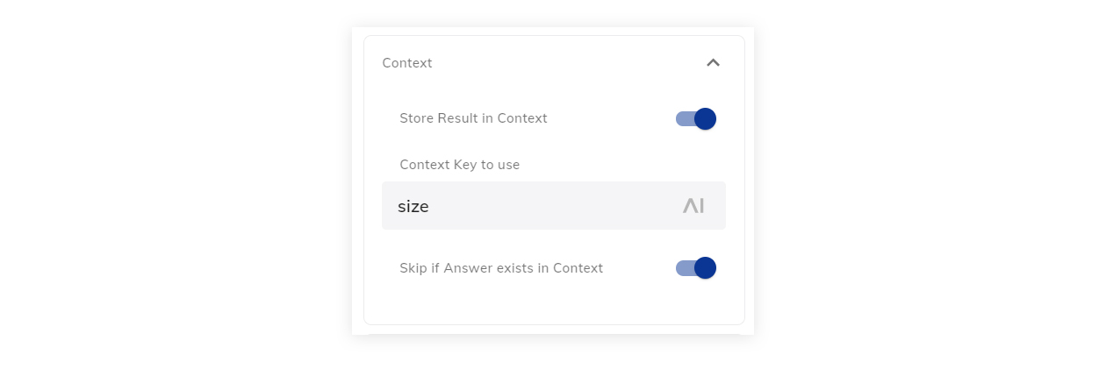Click the Context section header title

[407, 63]
